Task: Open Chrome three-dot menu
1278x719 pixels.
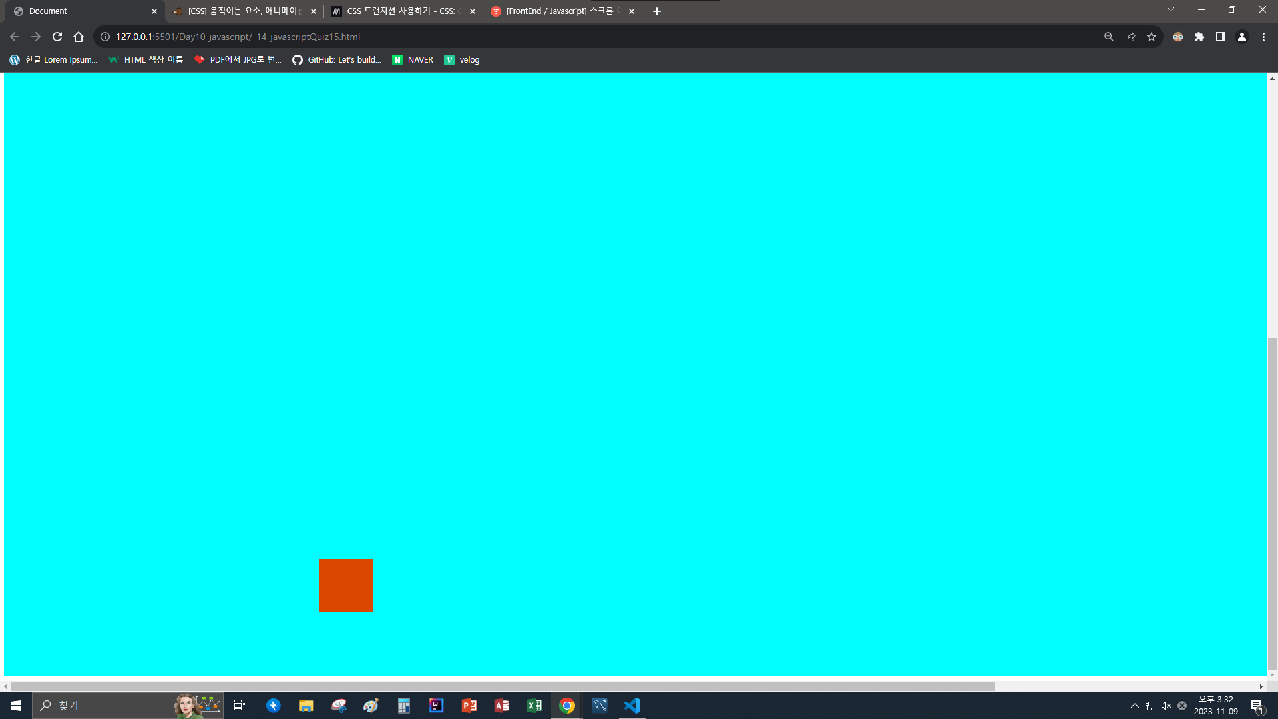Action: 1263,37
